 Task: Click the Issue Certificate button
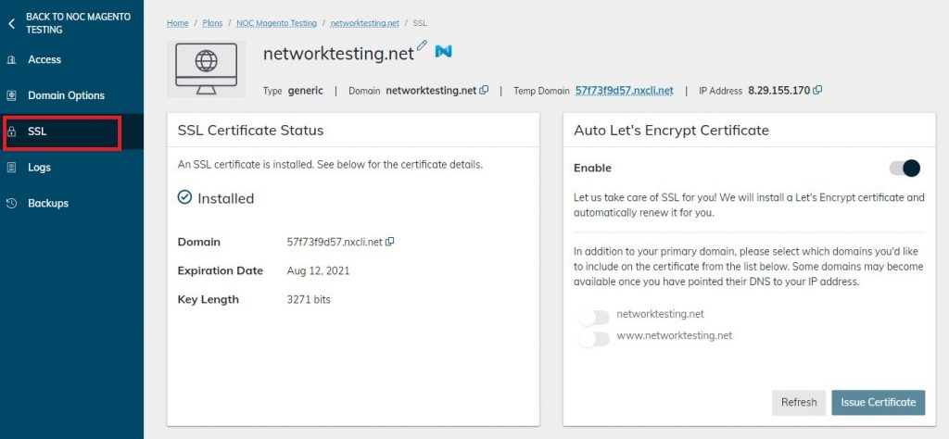(x=879, y=402)
